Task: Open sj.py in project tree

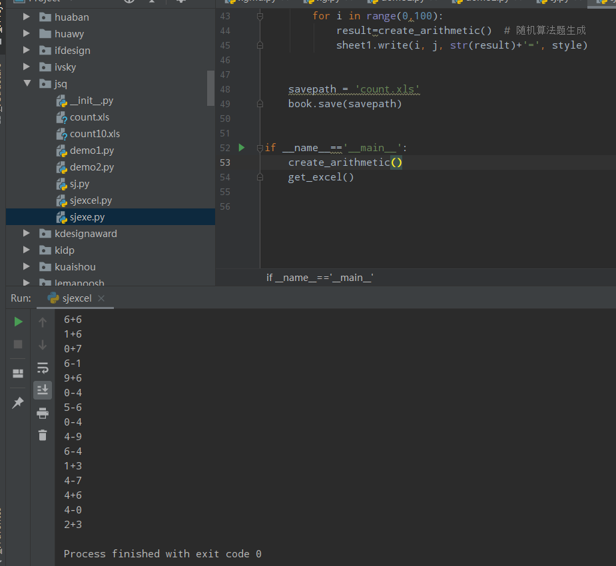Action: (79, 184)
